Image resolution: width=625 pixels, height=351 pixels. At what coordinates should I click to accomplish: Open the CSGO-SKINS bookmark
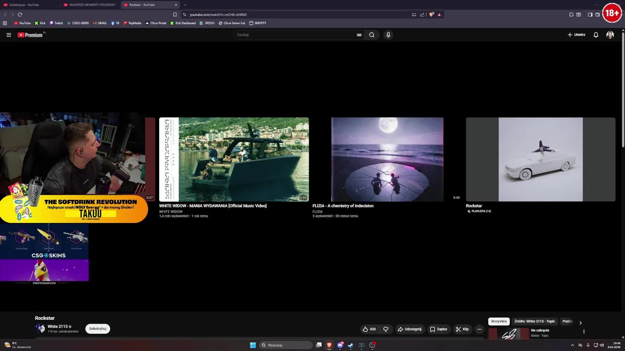(x=78, y=23)
